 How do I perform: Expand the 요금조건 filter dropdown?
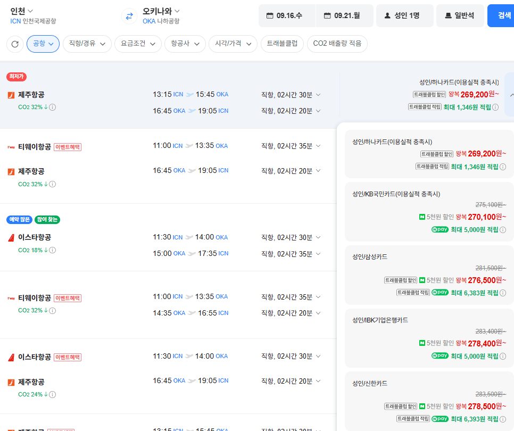(x=138, y=44)
